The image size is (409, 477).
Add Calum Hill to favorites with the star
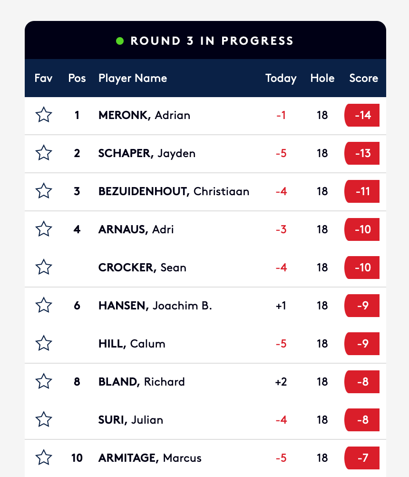coord(44,343)
